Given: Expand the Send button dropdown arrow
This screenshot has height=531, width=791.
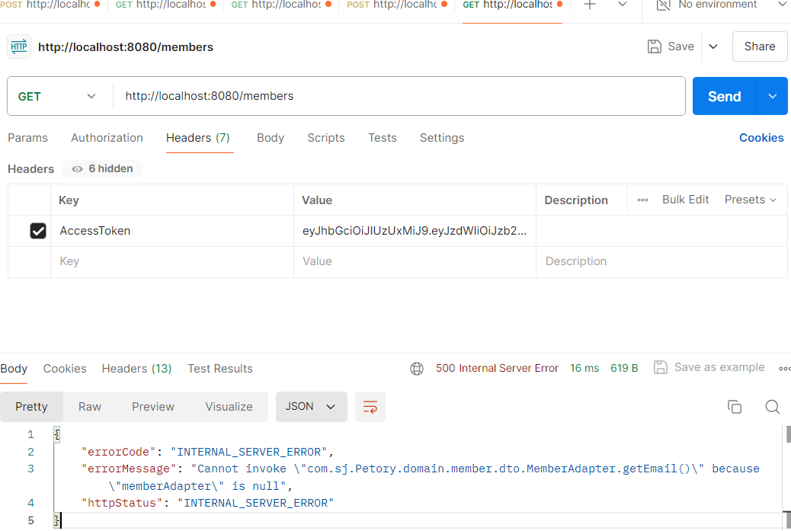Looking at the screenshot, I should [773, 96].
